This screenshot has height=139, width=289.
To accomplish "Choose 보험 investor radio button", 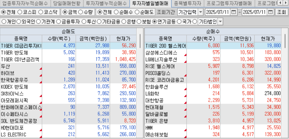I will coord(139,22).
